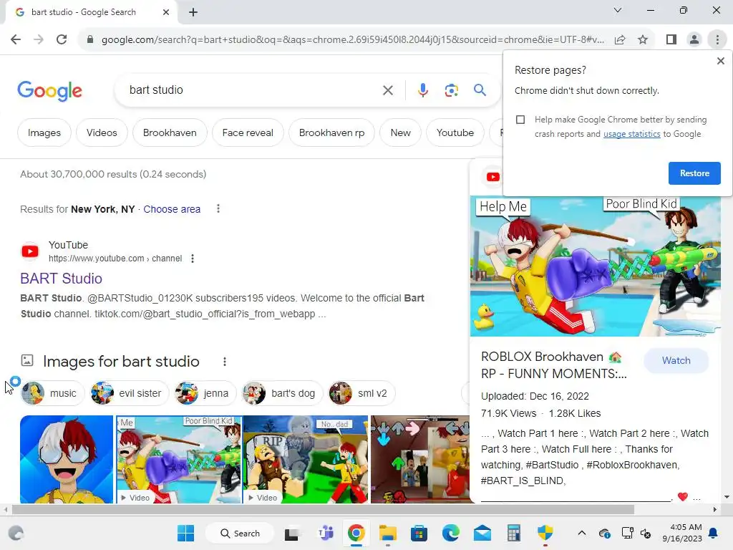This screenshot has width=733, height=550.
Task: Refine images by sml v2 chip
Action: pos(361,393)
